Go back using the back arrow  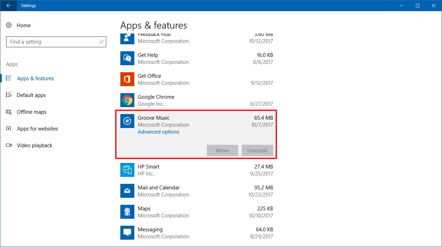(8, 6)
